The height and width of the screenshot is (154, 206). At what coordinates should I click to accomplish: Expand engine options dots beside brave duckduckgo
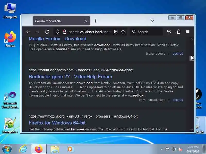point(169,100)
